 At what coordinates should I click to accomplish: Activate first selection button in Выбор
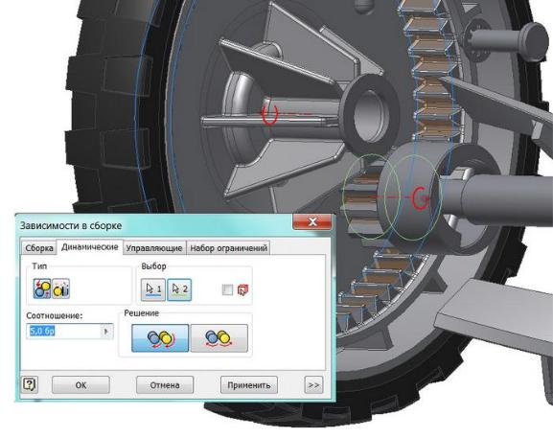(x=153, y=289)
